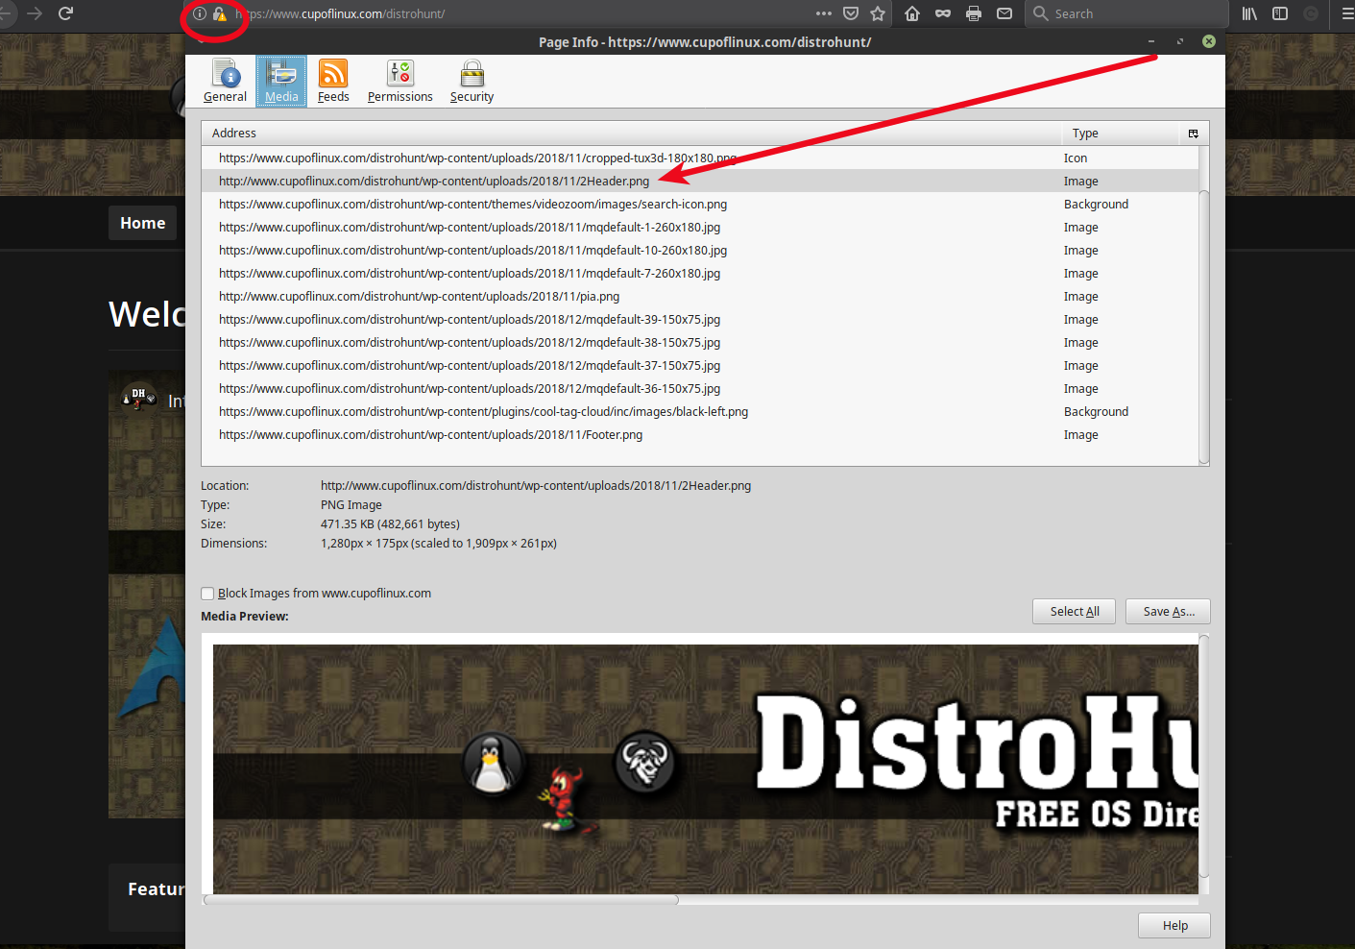The width and height of the screenshot is (1355, 949).
Task: Open the General tab in Page Info
Action: coord(225,81)
